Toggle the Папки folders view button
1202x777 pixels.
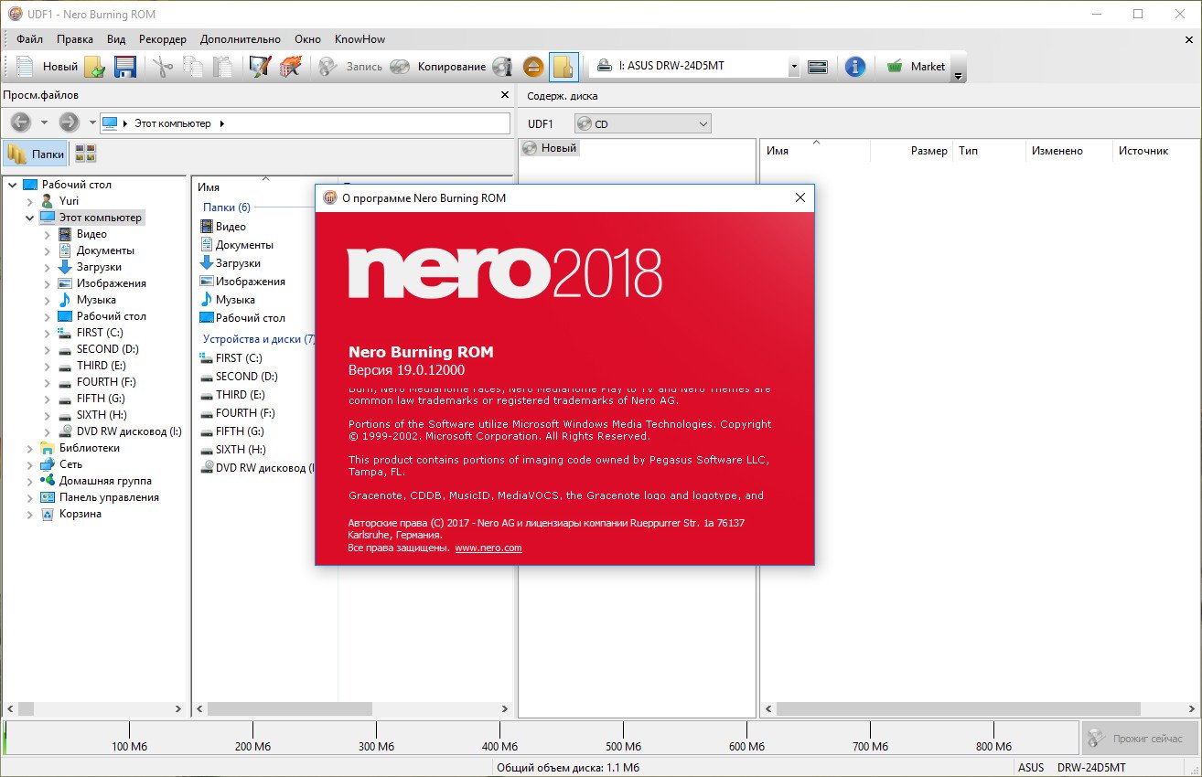tap(37, 154)
